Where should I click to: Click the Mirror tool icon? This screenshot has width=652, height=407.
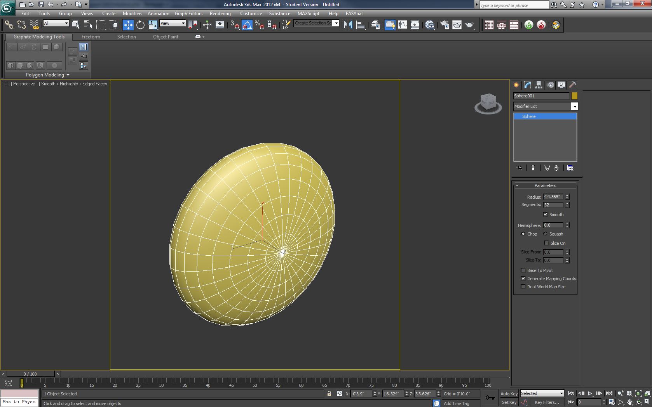(348, 25)
